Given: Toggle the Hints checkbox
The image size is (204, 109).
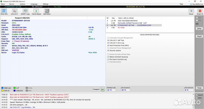Looking at the screenshot, I should coord(197,98).
